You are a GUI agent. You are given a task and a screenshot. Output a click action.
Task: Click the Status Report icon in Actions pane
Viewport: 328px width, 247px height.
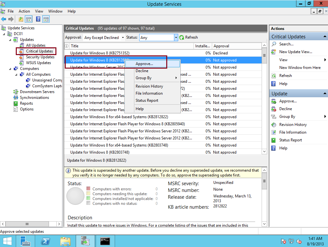(x=274, y=140)
